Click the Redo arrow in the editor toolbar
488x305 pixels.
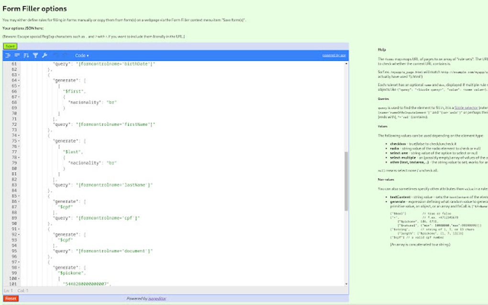pos(65,55)
